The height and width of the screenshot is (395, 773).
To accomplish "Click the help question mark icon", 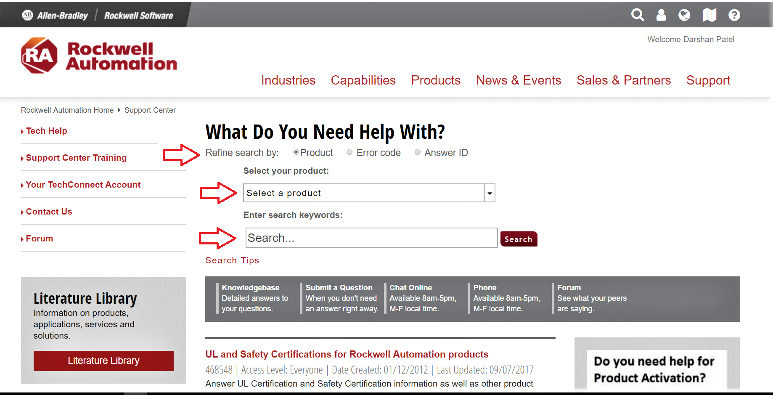I will pyautogui.click(x=734, y=15).
